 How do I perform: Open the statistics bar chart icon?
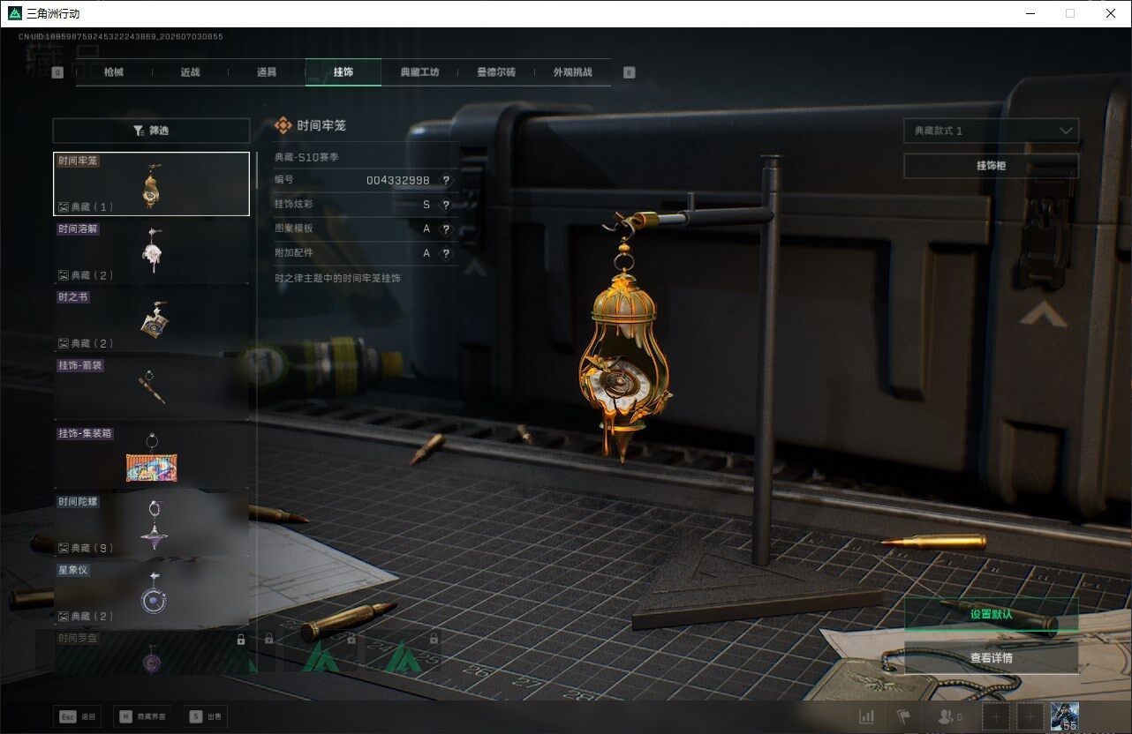click(867, 716)
